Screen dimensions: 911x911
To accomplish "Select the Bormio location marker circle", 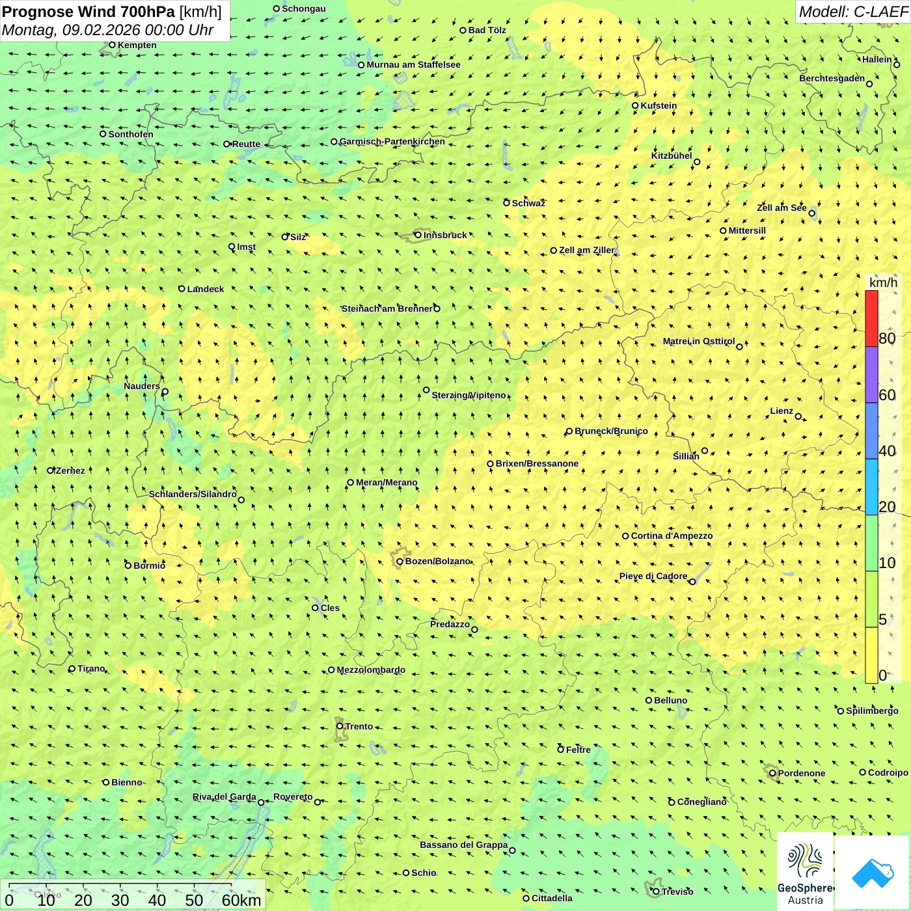I will click(x=128, y=565).
